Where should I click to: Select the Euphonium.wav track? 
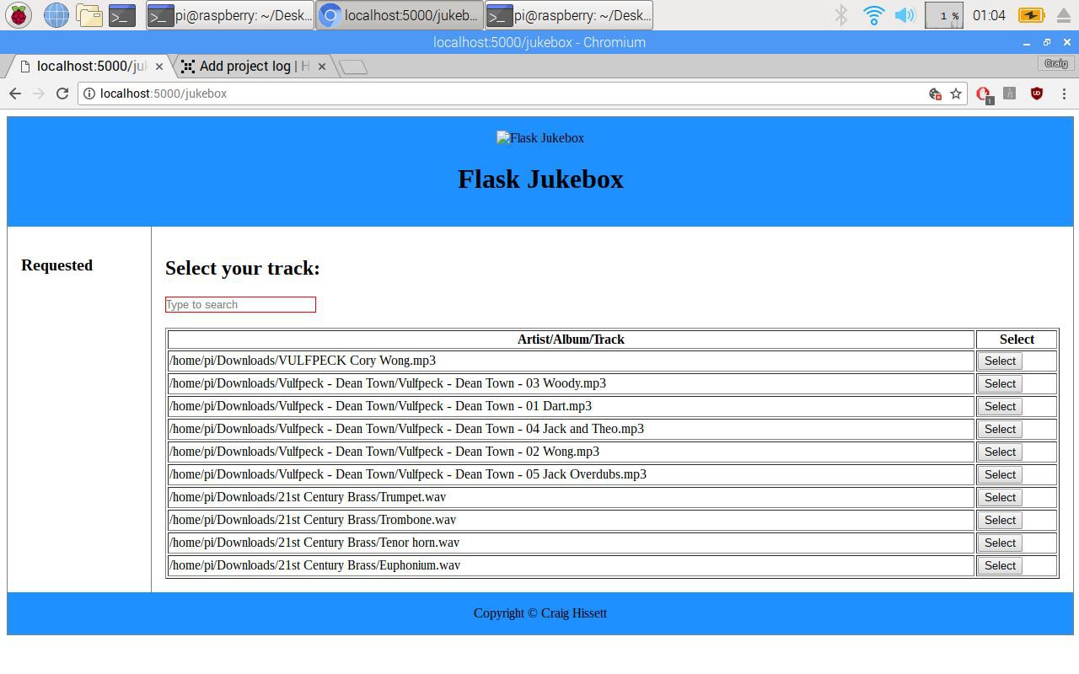1000,565
